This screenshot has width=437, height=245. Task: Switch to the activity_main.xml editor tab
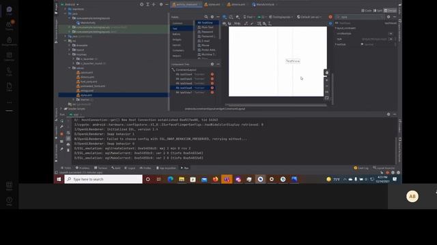tap(186, 5)
